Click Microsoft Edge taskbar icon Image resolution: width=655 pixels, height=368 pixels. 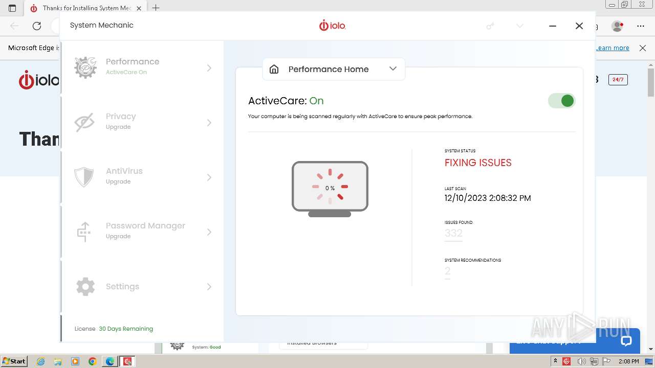pyautogui.click(x=110, y=361)
